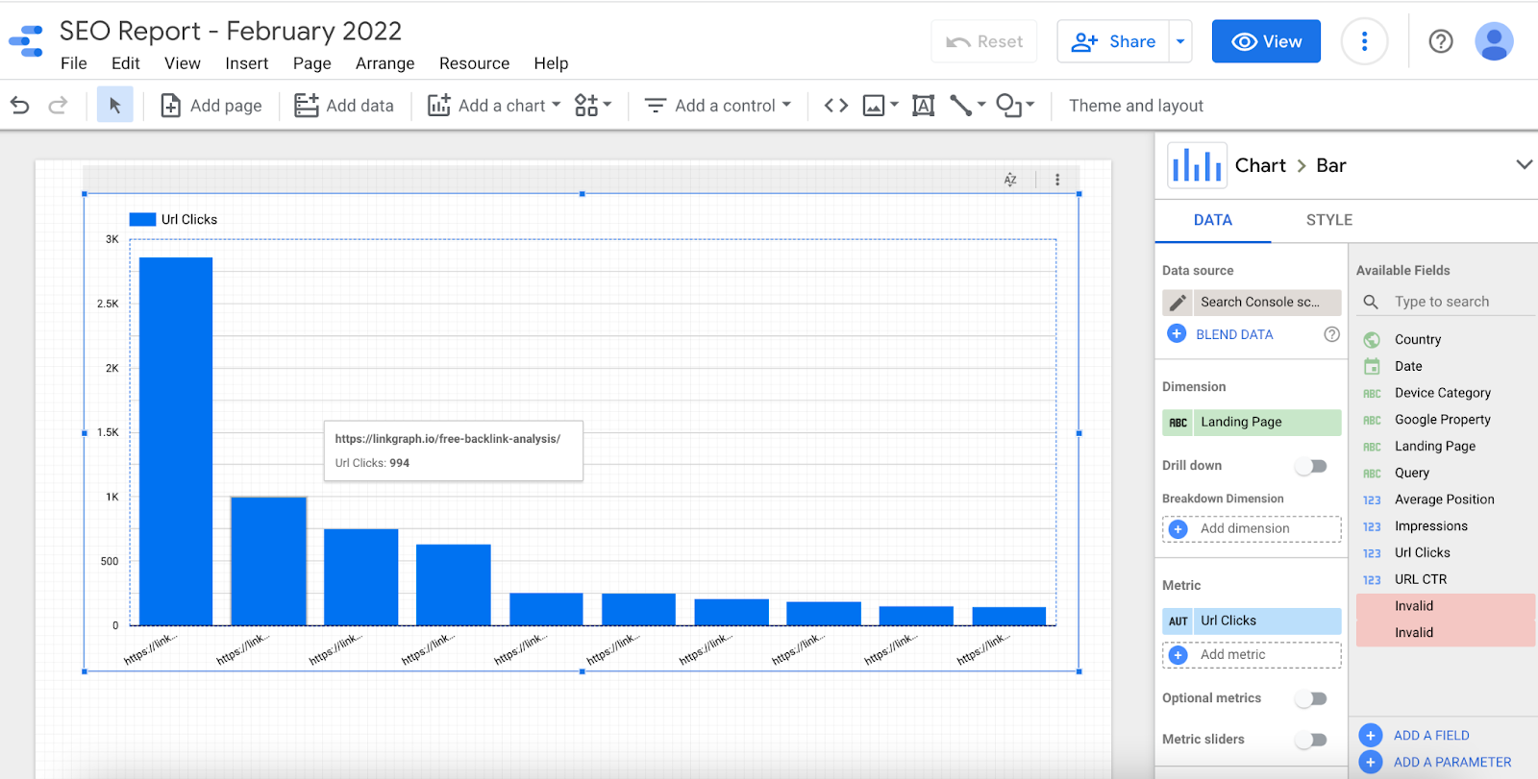
Task: Open the View menu
Action: [183, 63]
